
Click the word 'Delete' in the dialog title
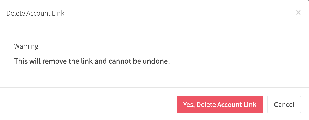15,13
